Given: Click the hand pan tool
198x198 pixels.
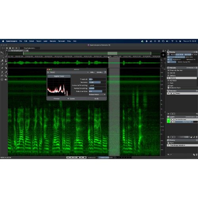Looking at the screenshot, I should click(2, 76).
